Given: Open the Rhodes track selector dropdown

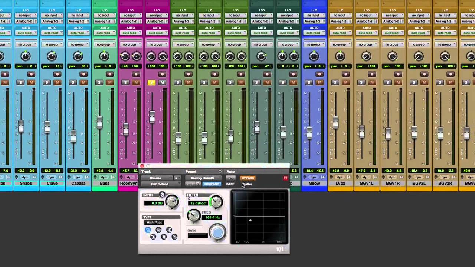Looking at the screenshot, I should 157,178.
